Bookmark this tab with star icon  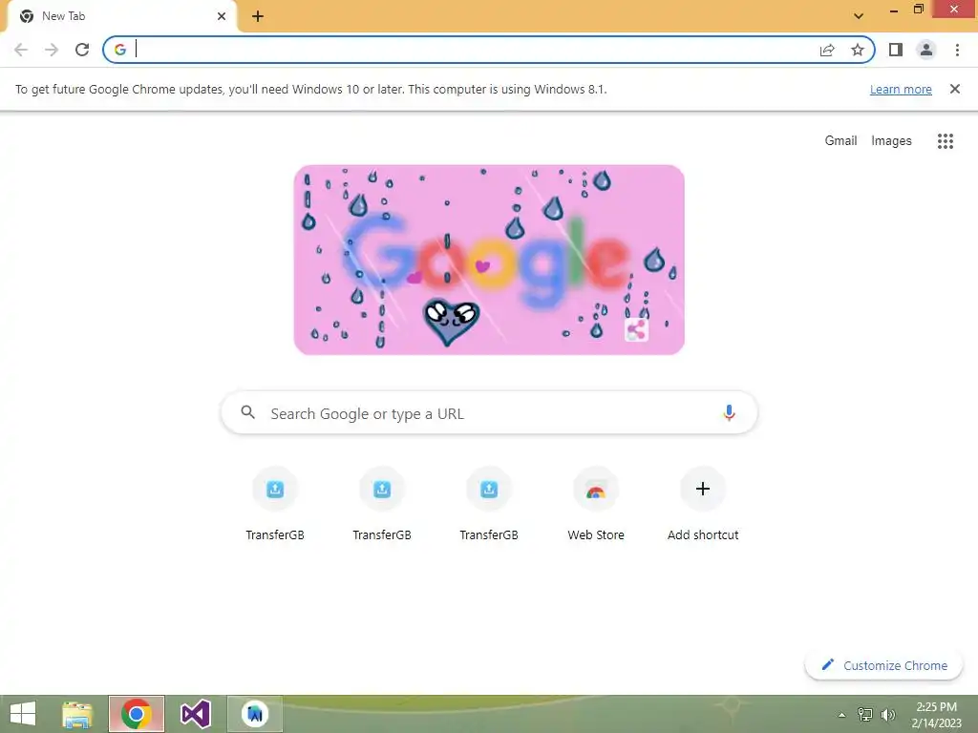[858, 50]
